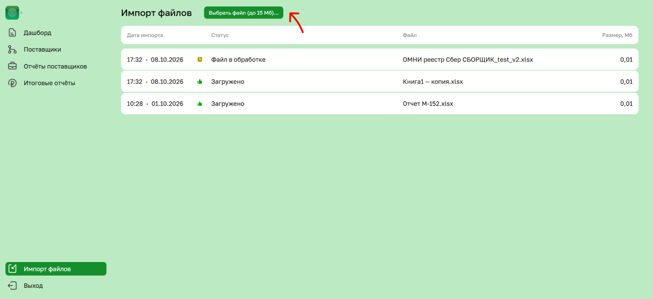Screen dimensions: 653x299
Task: Click the Итоговые отчёты ruble icon
Action: tap(12, 83)
